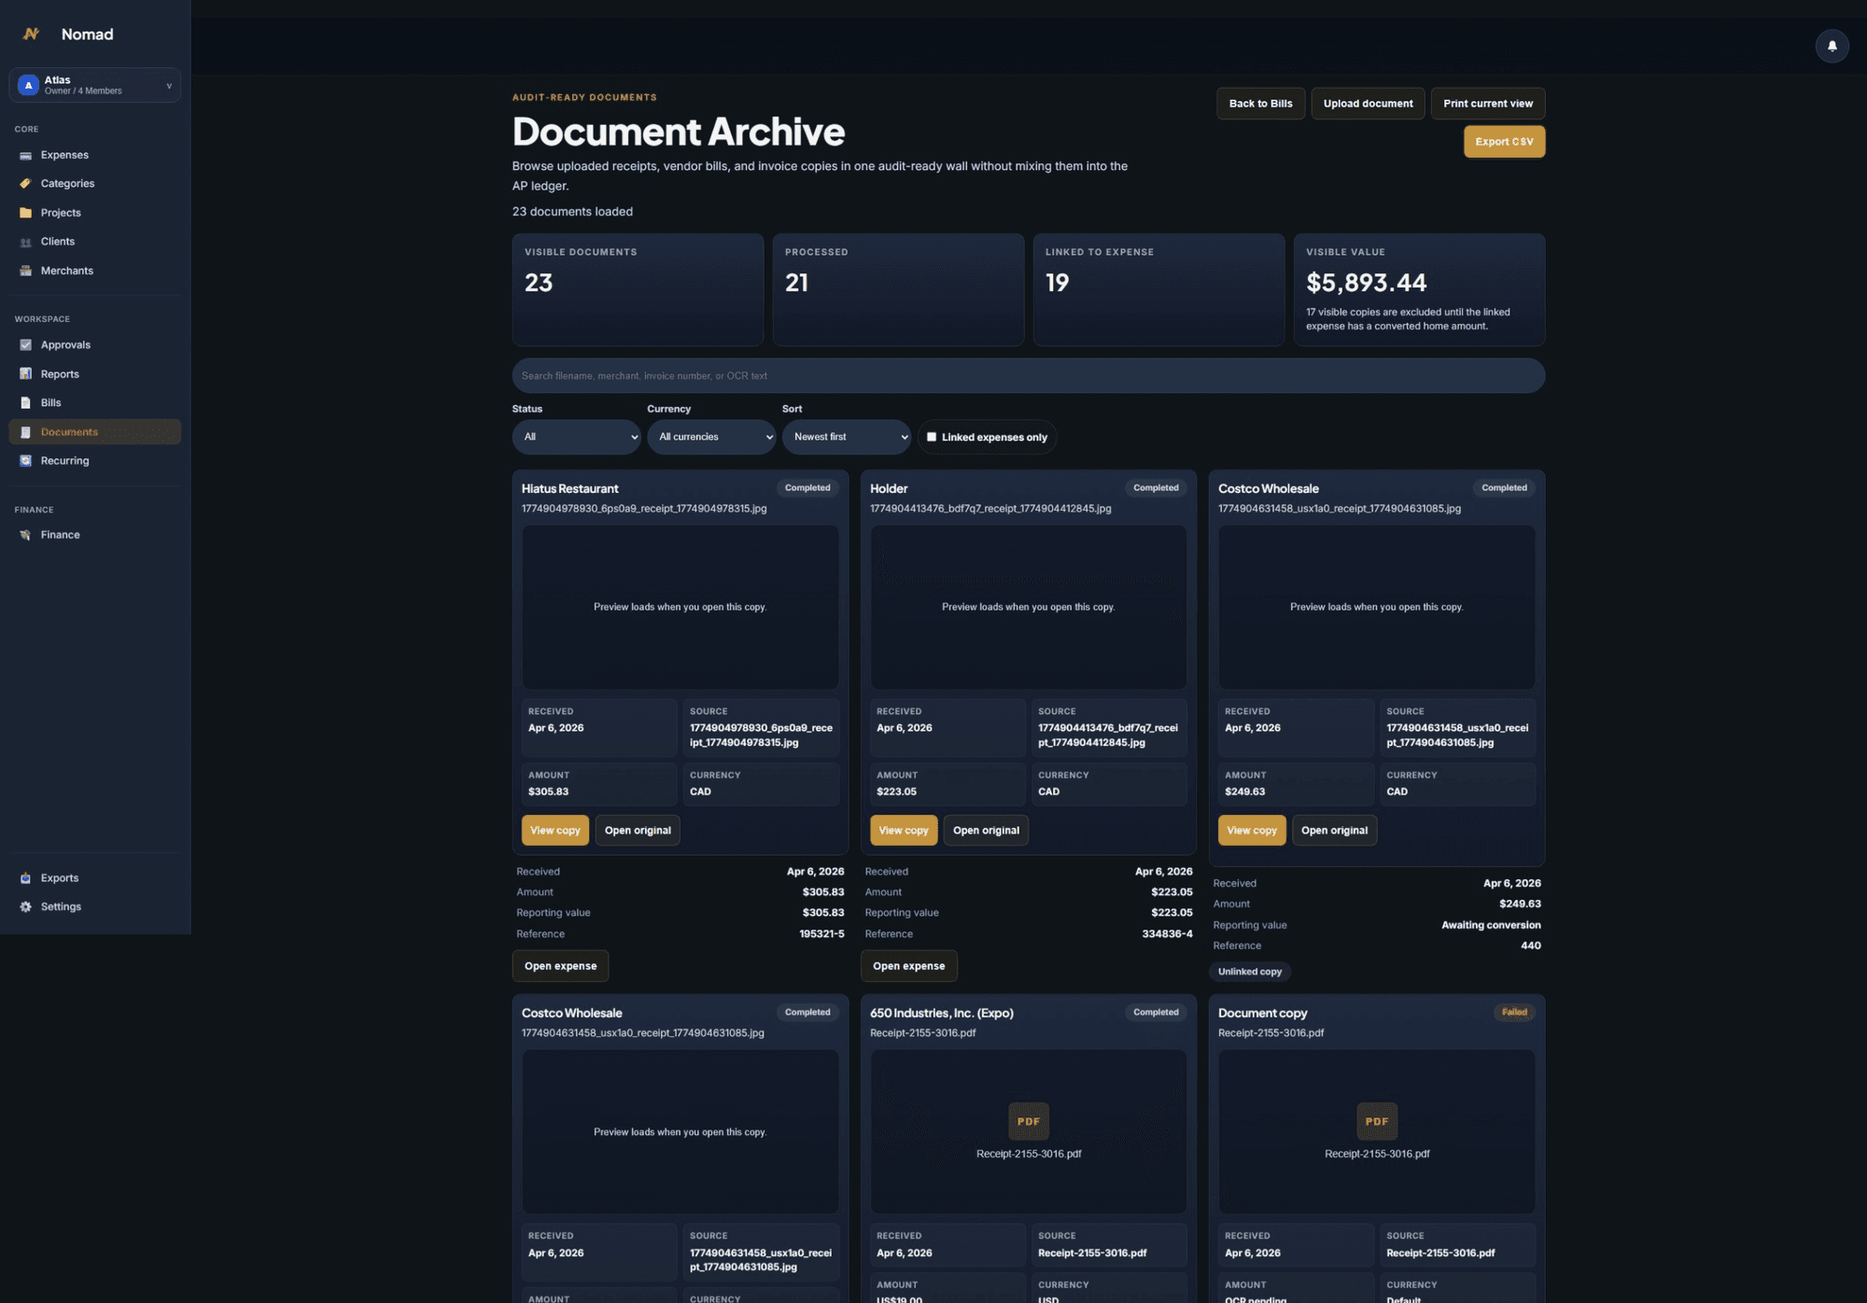Click the Atlas workspace avatar
The image size is (1867, 1303).
(x=28, y=85)
